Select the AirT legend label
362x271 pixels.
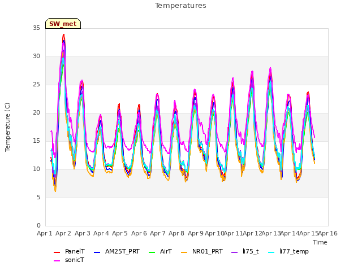(166, 251)
